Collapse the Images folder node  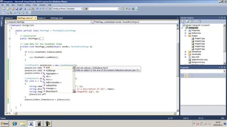pos(186,36)
